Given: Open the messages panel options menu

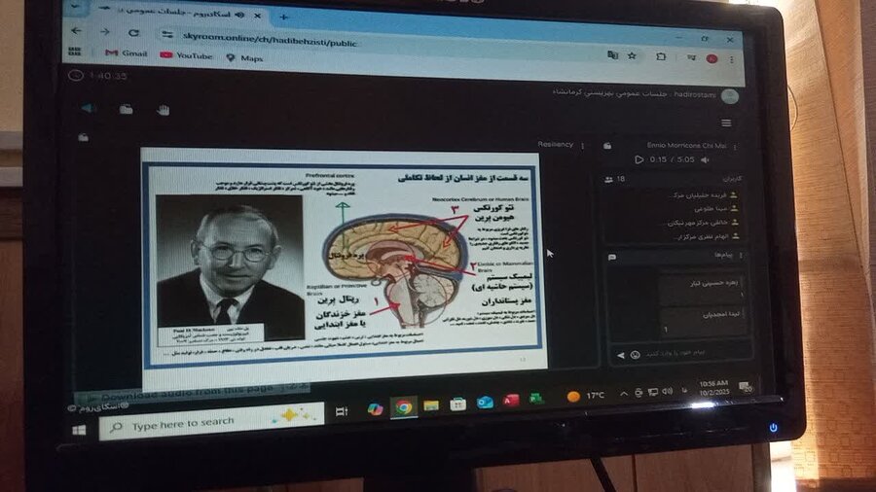Looking at the screenshot, I should coord(742,255).
